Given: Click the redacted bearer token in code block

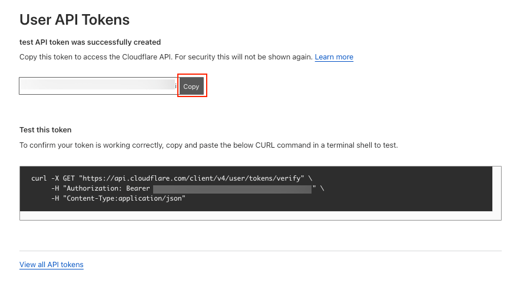Looking at the screenshot, I should pyautogui.click(x=232, y=188).
